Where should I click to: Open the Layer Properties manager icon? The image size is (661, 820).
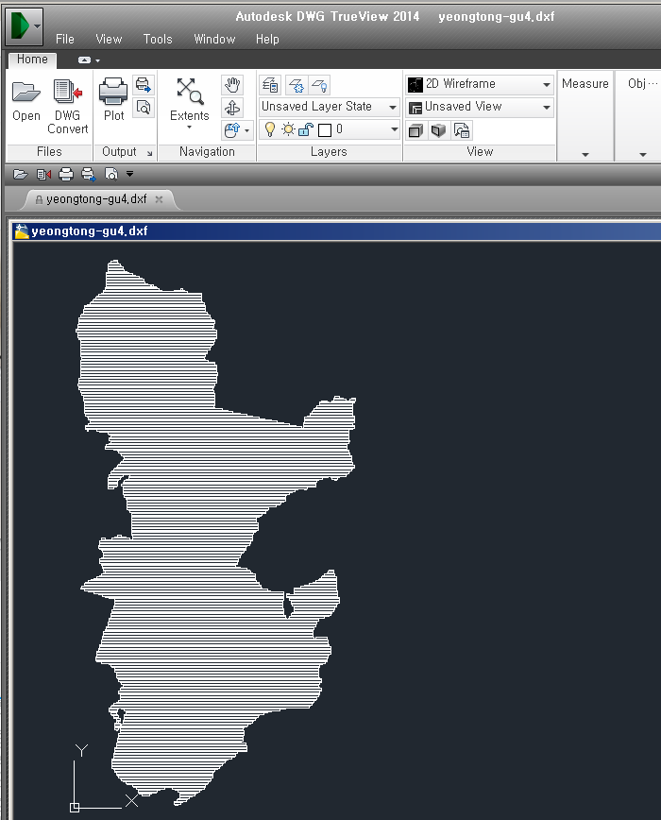pyautogui.click(x=270, y=85)
